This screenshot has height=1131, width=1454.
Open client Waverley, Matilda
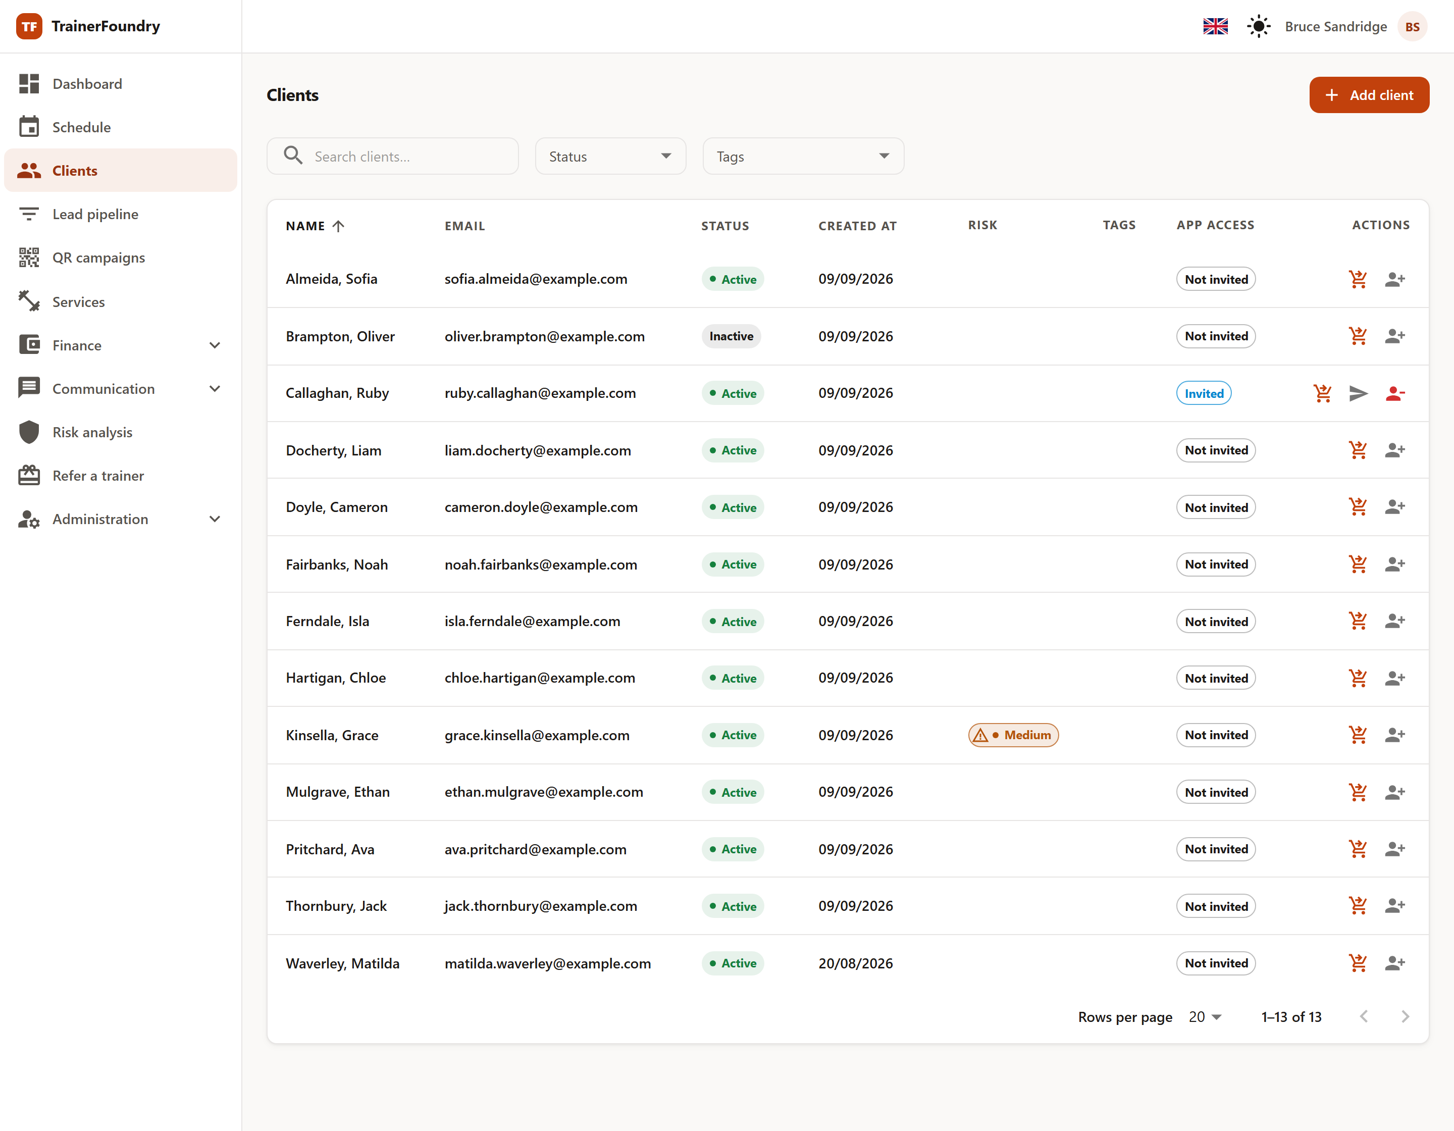pos(343,963)
